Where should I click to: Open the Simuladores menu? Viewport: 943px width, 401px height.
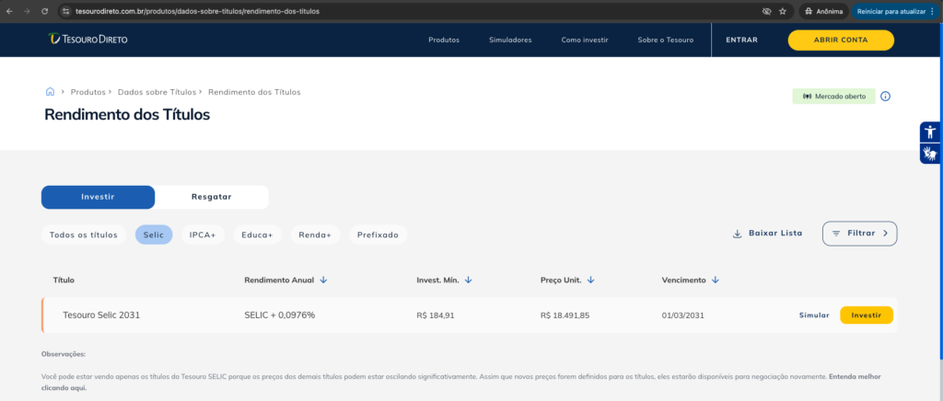point(510,40)
